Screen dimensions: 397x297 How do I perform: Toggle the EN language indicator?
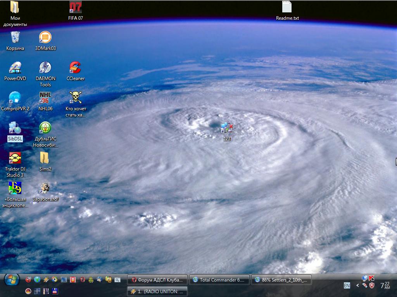[347, 286]
